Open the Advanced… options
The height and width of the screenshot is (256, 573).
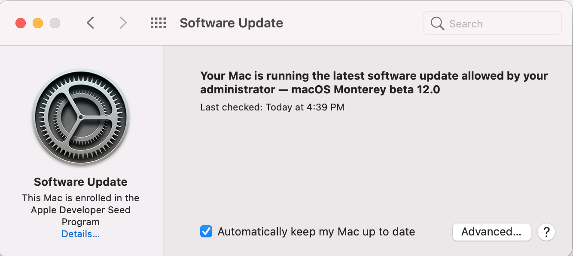click(x=491, y=232)
